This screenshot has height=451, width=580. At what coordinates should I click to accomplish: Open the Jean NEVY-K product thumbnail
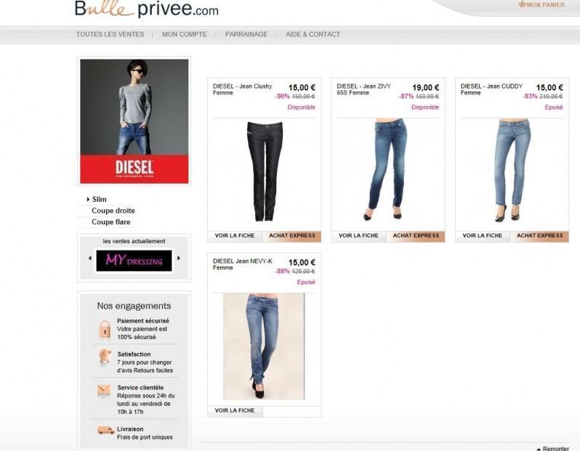coord(264,346)
